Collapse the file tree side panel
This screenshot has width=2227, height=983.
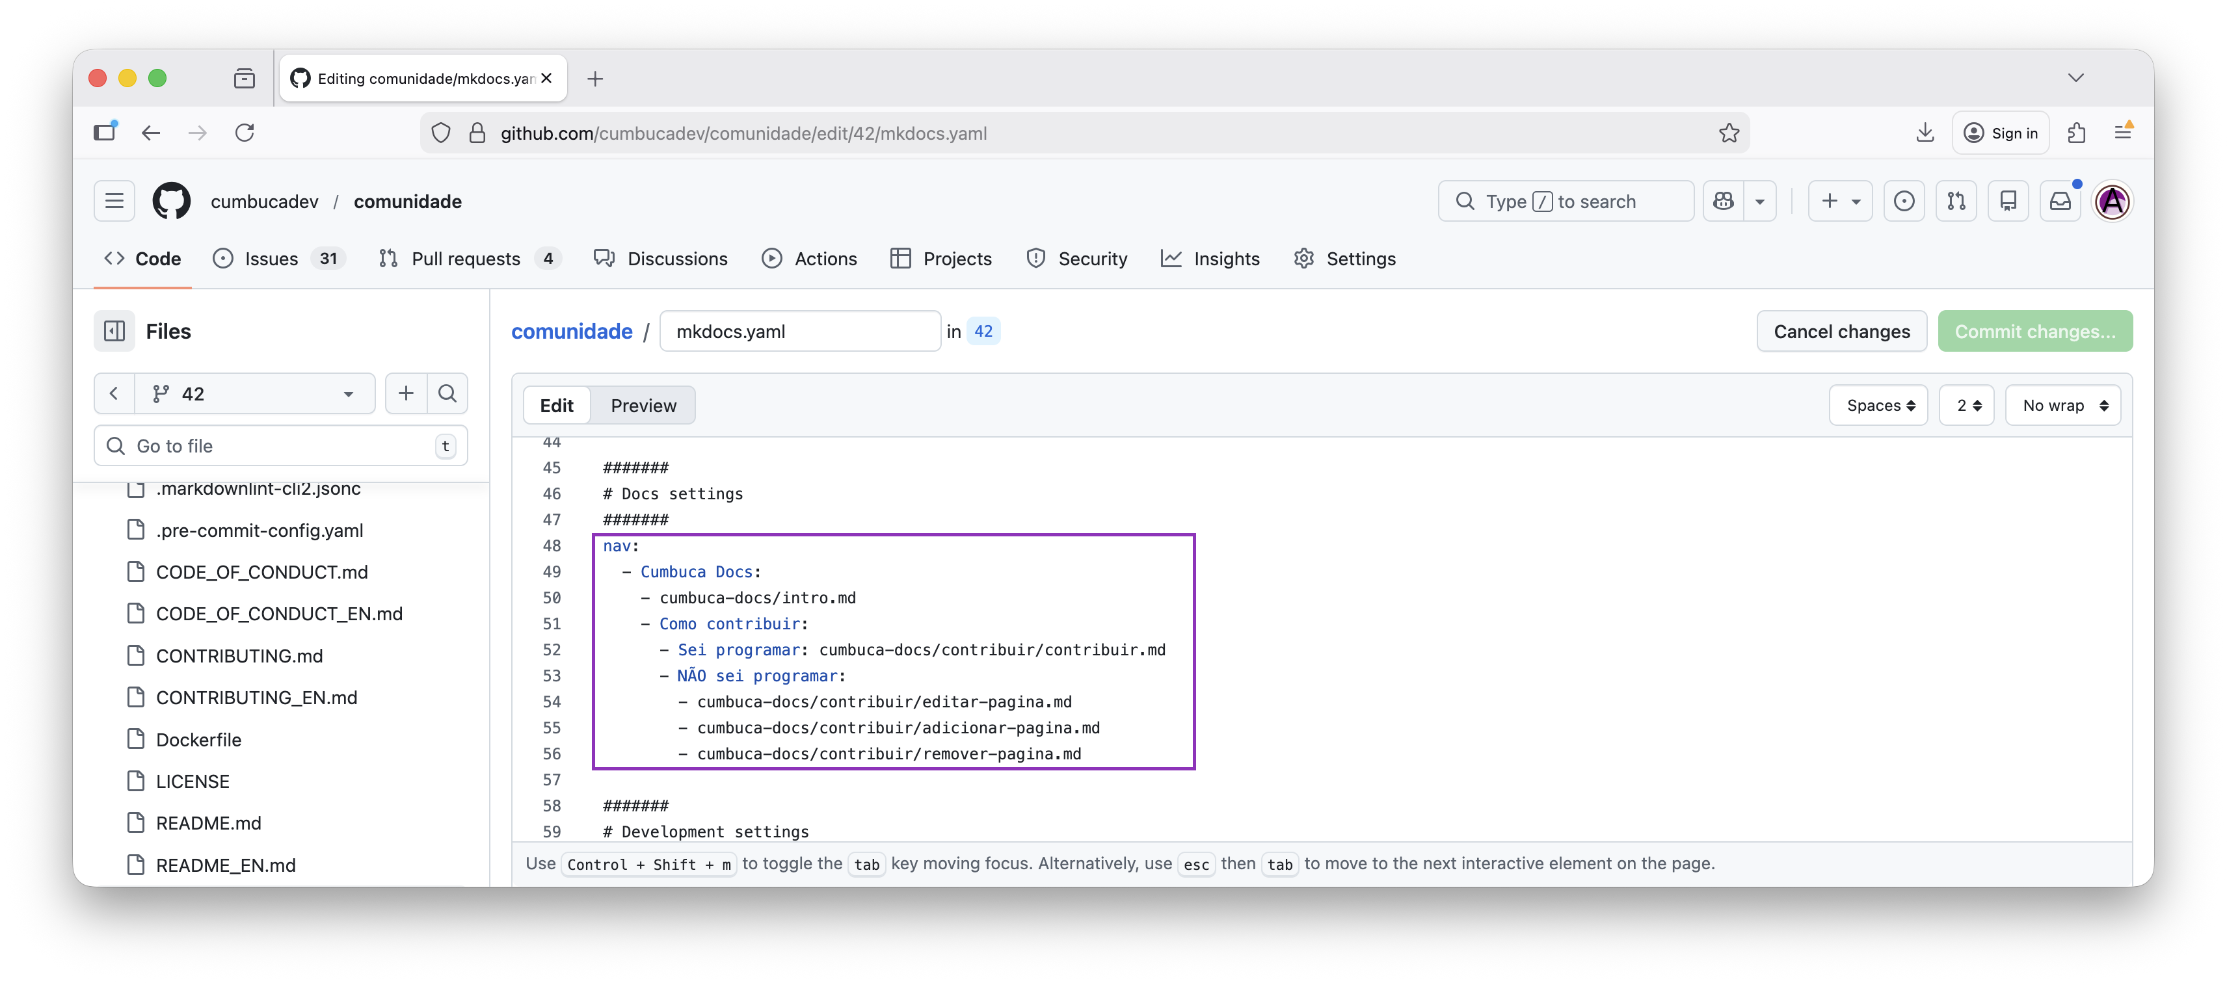coord(114,331)
